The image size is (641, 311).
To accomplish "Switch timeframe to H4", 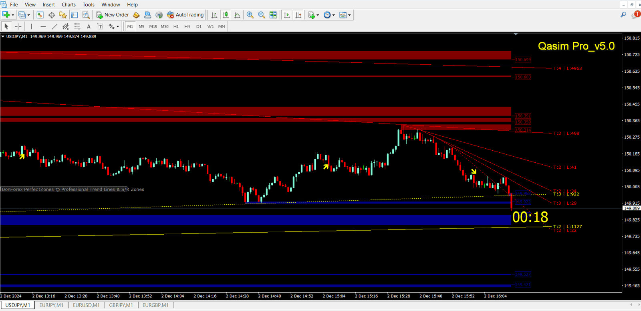I will 187,26.
